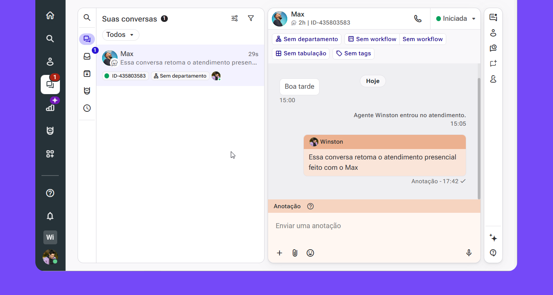Click agent avatar in Max conversation row
The image size is (553, 295).
tap(216, 76)
